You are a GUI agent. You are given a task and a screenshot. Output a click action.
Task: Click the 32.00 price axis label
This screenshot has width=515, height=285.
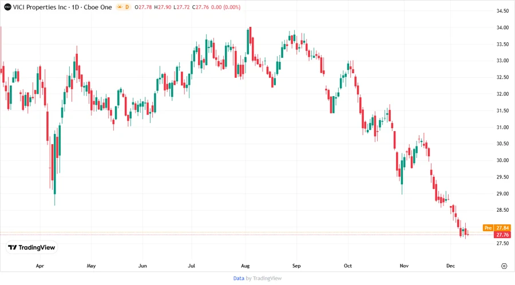pos(502,94)
